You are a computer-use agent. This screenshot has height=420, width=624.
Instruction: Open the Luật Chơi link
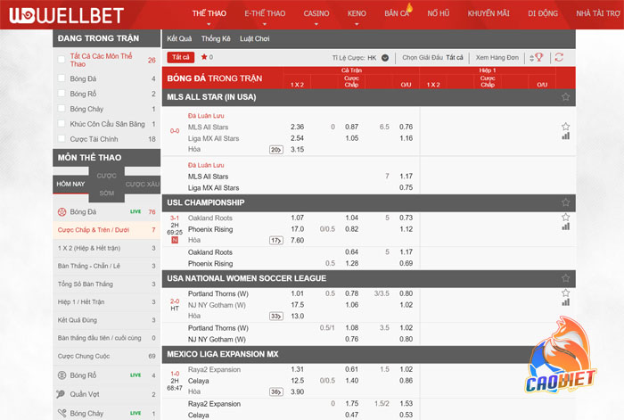pyautogui.click(x=255, y=38)
